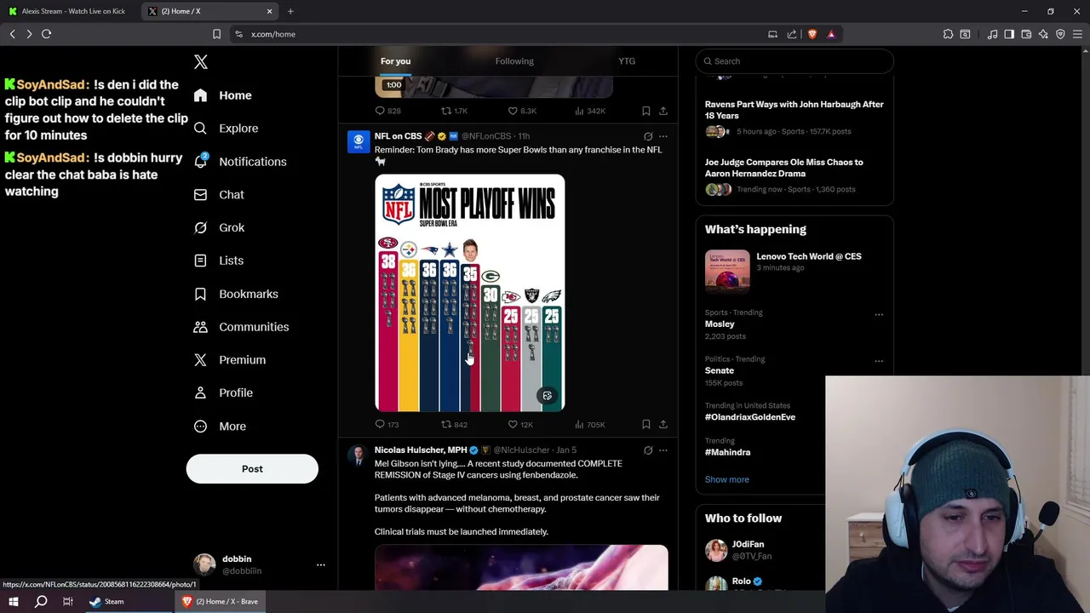Open more options on NFL on CBS post
Viewport: 1090px width, 613px height.
(x=663, y=136)
